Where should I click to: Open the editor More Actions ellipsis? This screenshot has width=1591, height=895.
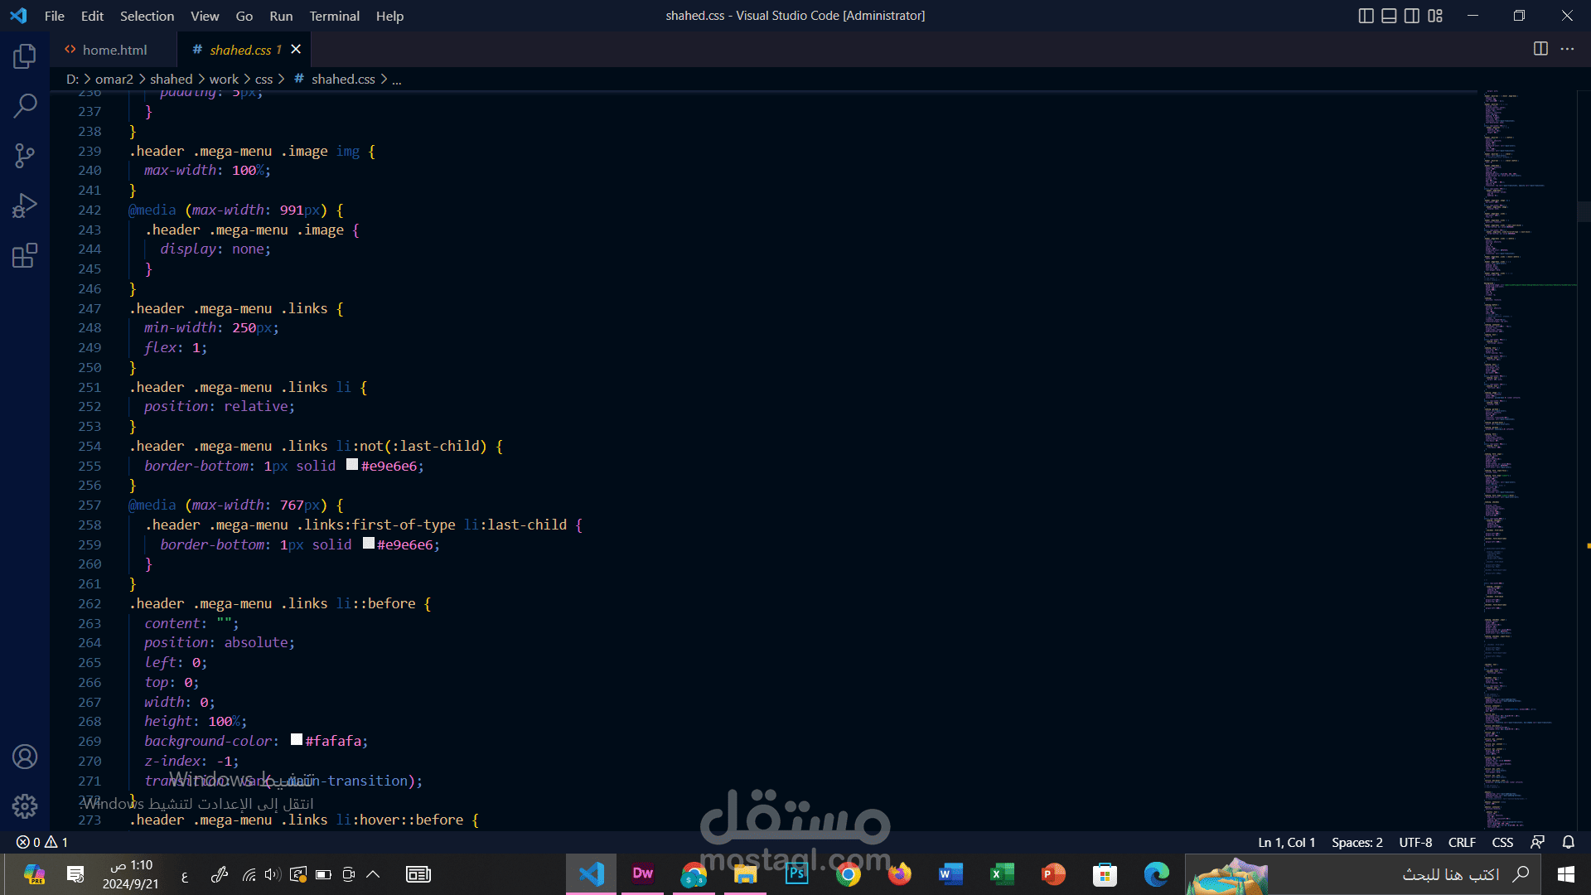pyautogui.click(x=1567, y=49)
